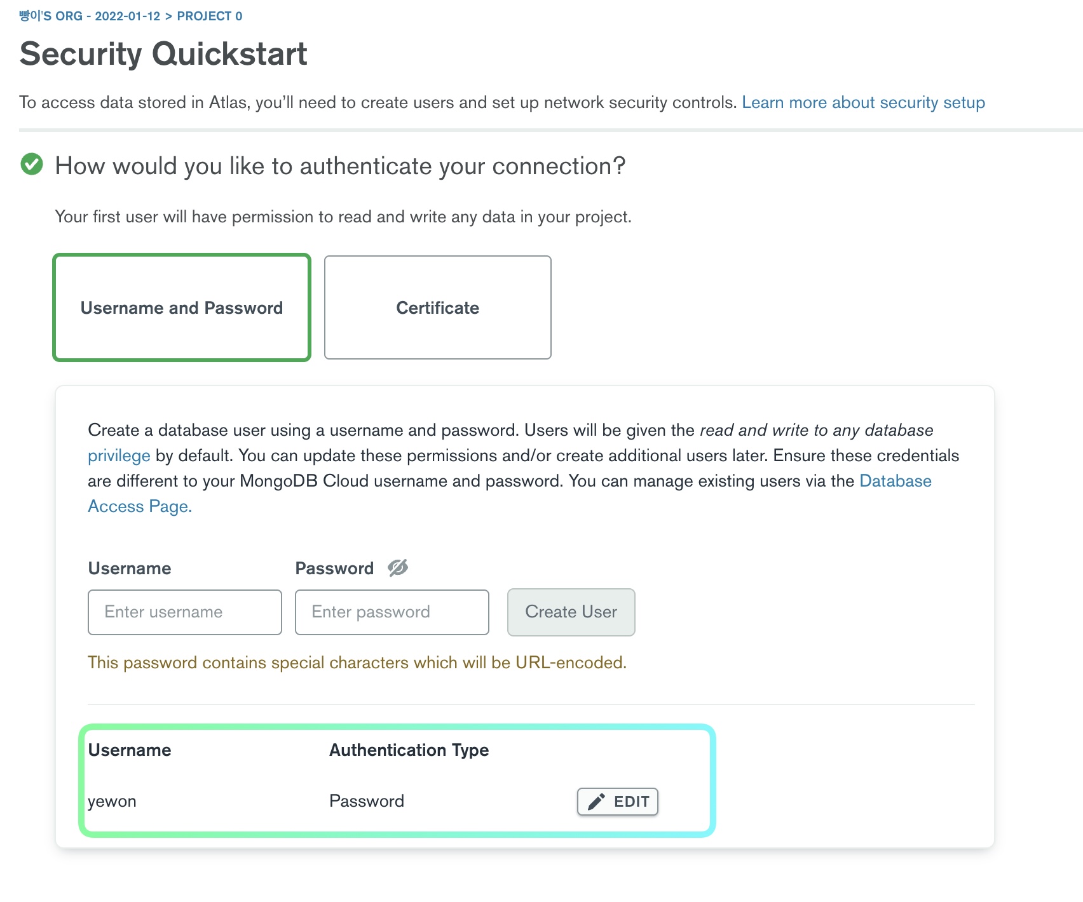
Task: Open the PROJECT 0 breadcrumb
Action: pyautogui.click(x=210, y=16)
